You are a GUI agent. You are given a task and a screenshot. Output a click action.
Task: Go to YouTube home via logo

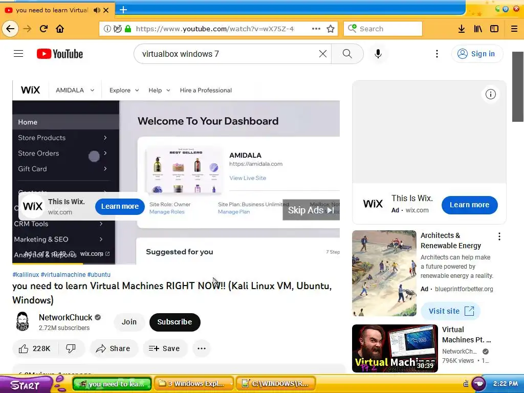60,54
